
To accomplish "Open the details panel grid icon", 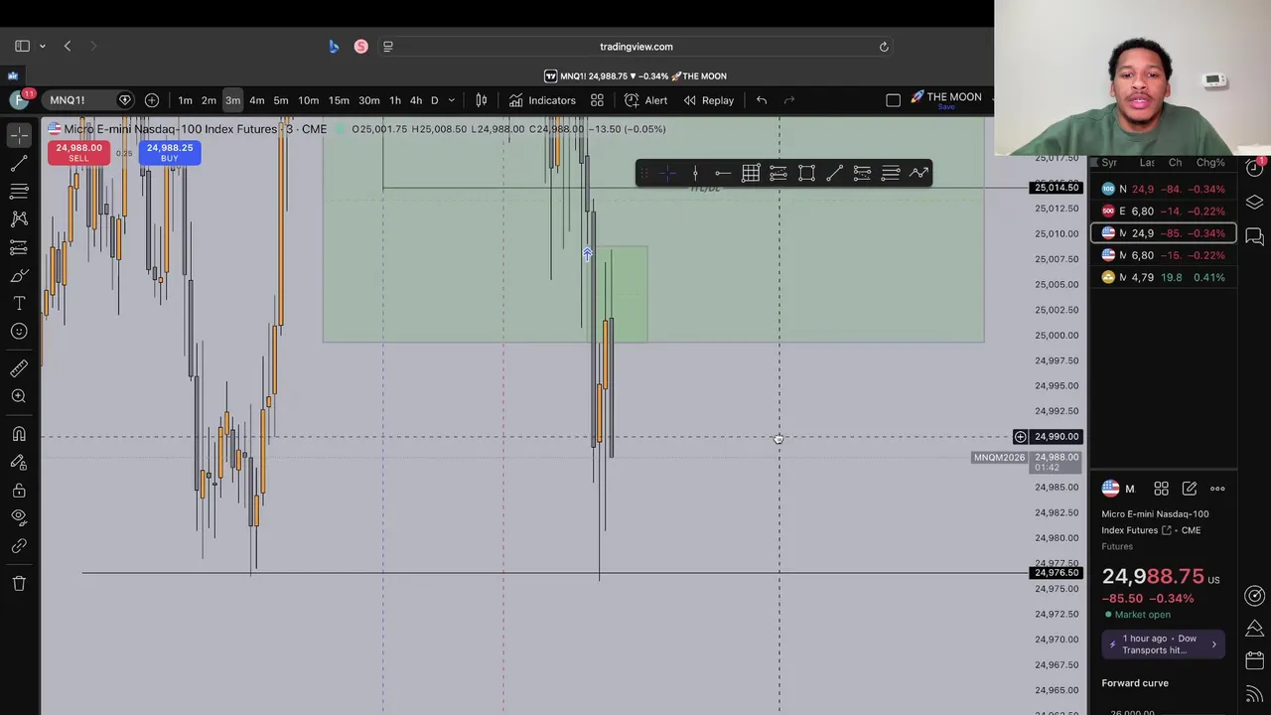I will click(1161, 489).
